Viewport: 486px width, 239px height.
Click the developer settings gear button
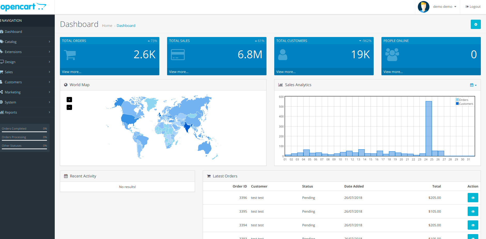click(x=475, y=24)
